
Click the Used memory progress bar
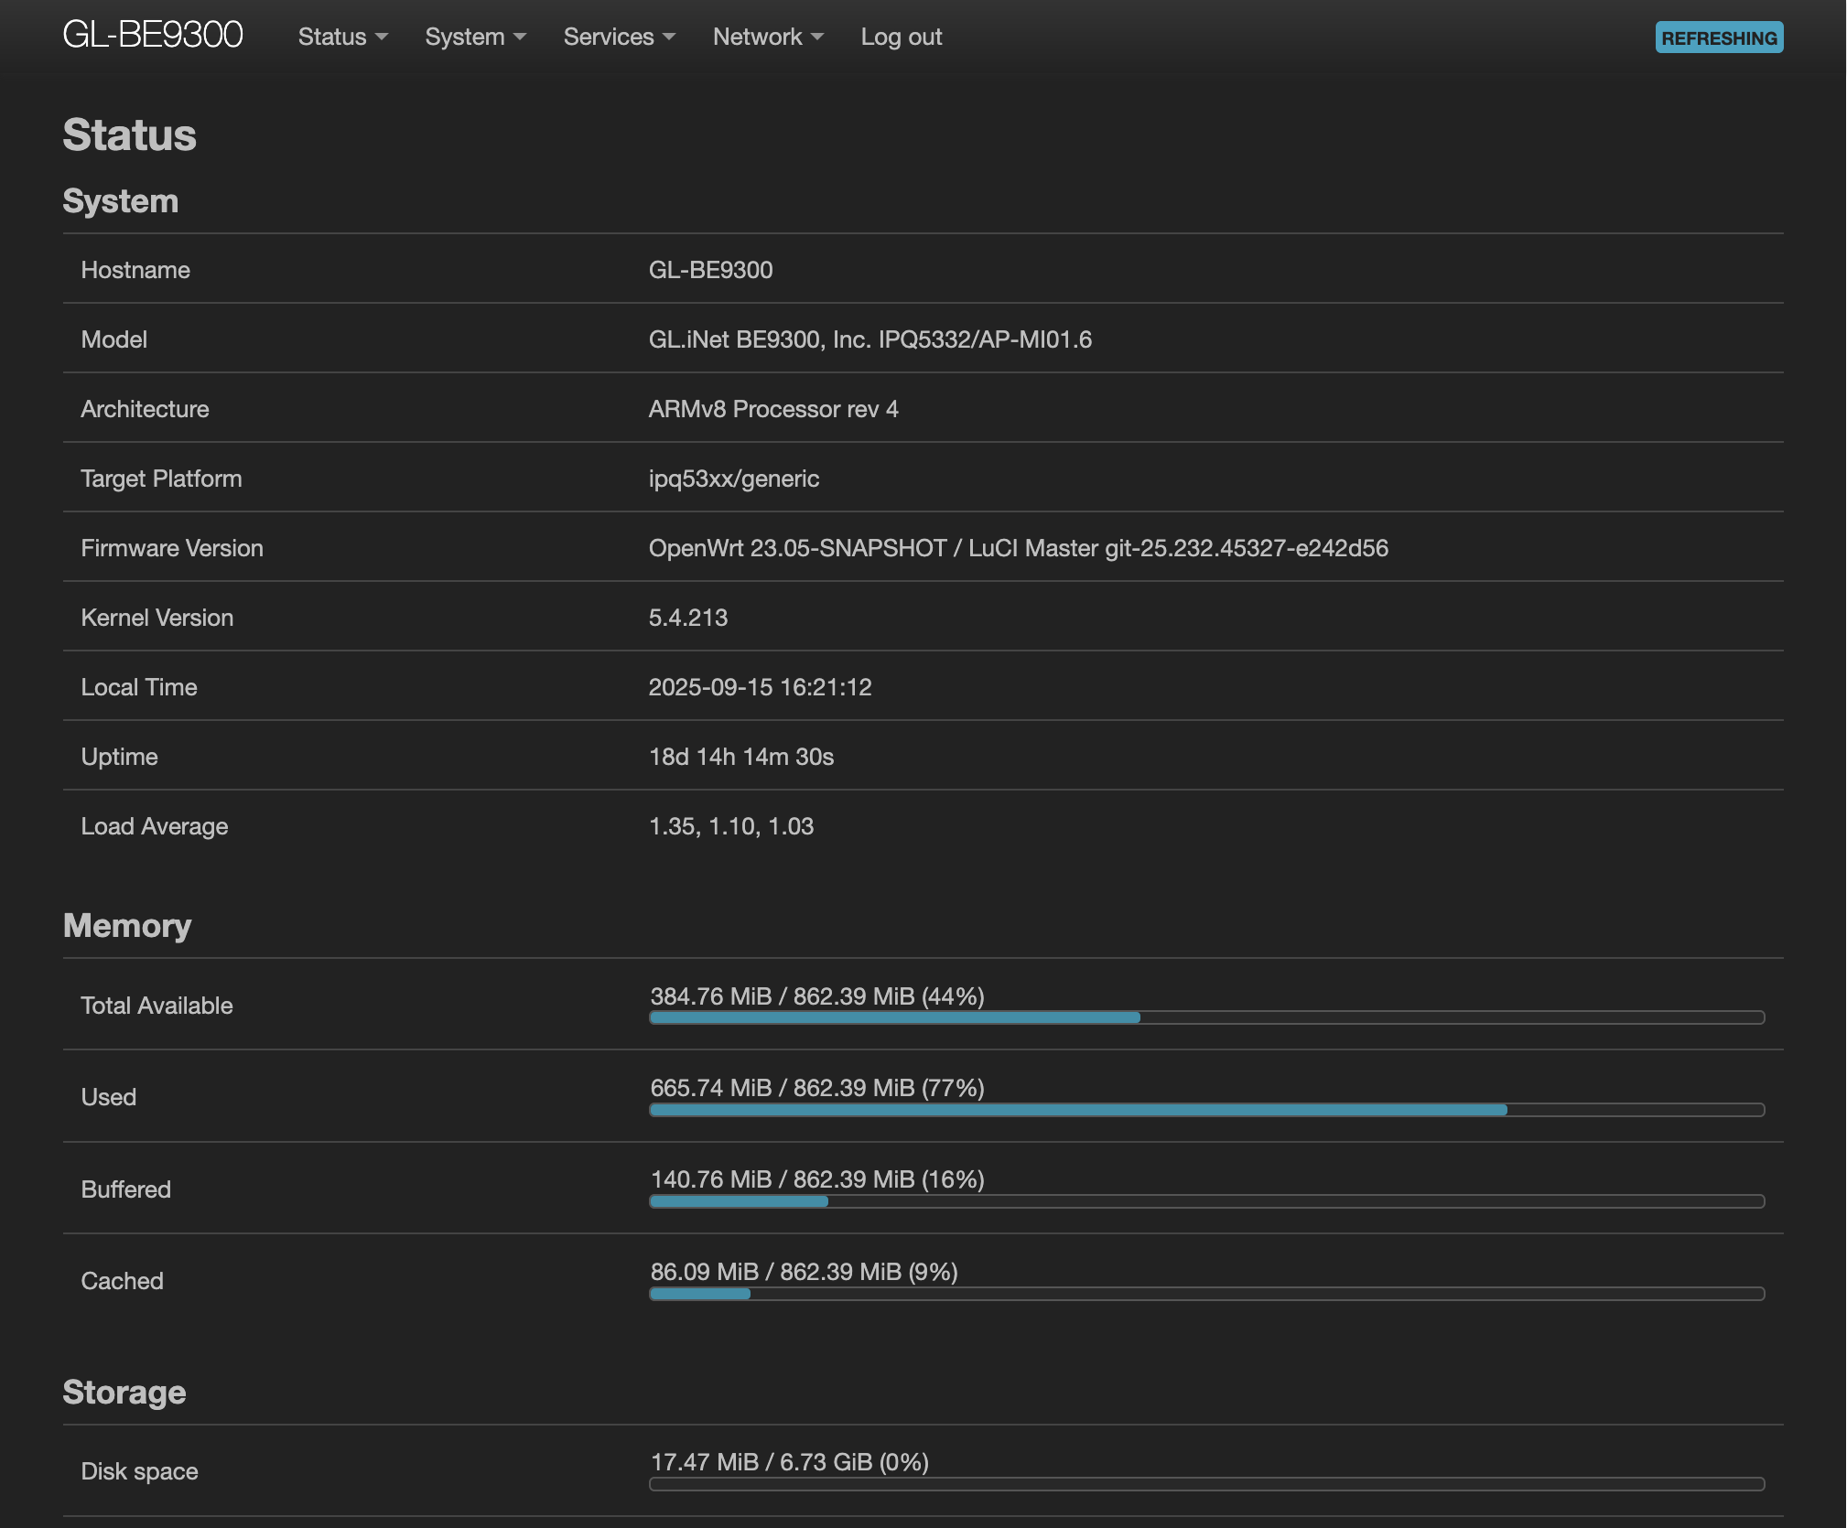pos(1205,1110)
